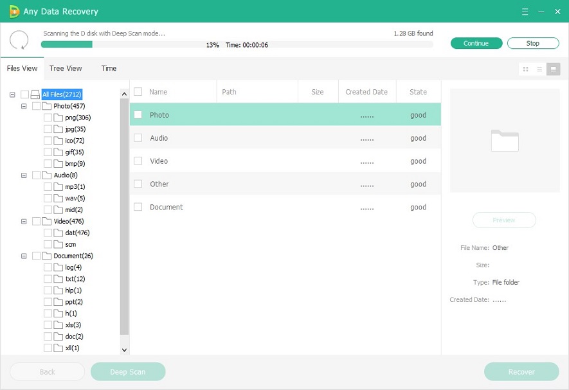Click the folder icon next to gif(35)
569x390 pixels.
tap(58, 152)
